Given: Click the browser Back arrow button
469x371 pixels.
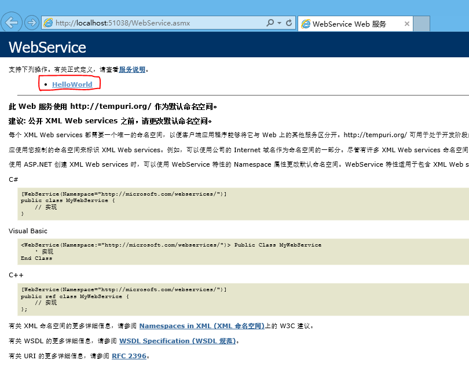Looking at the screenshot, I should tap(12, 23).
